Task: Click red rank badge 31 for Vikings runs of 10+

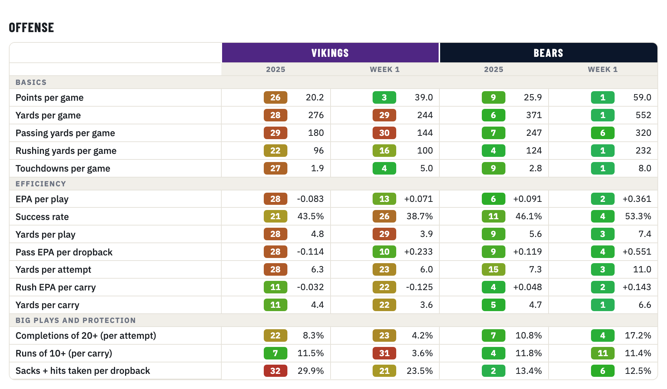Action: [384, 353]
